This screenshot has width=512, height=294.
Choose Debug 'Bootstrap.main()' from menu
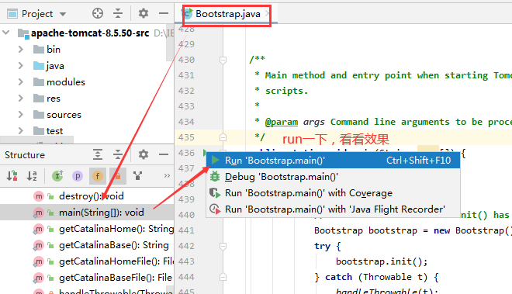(x=333, y=177)
